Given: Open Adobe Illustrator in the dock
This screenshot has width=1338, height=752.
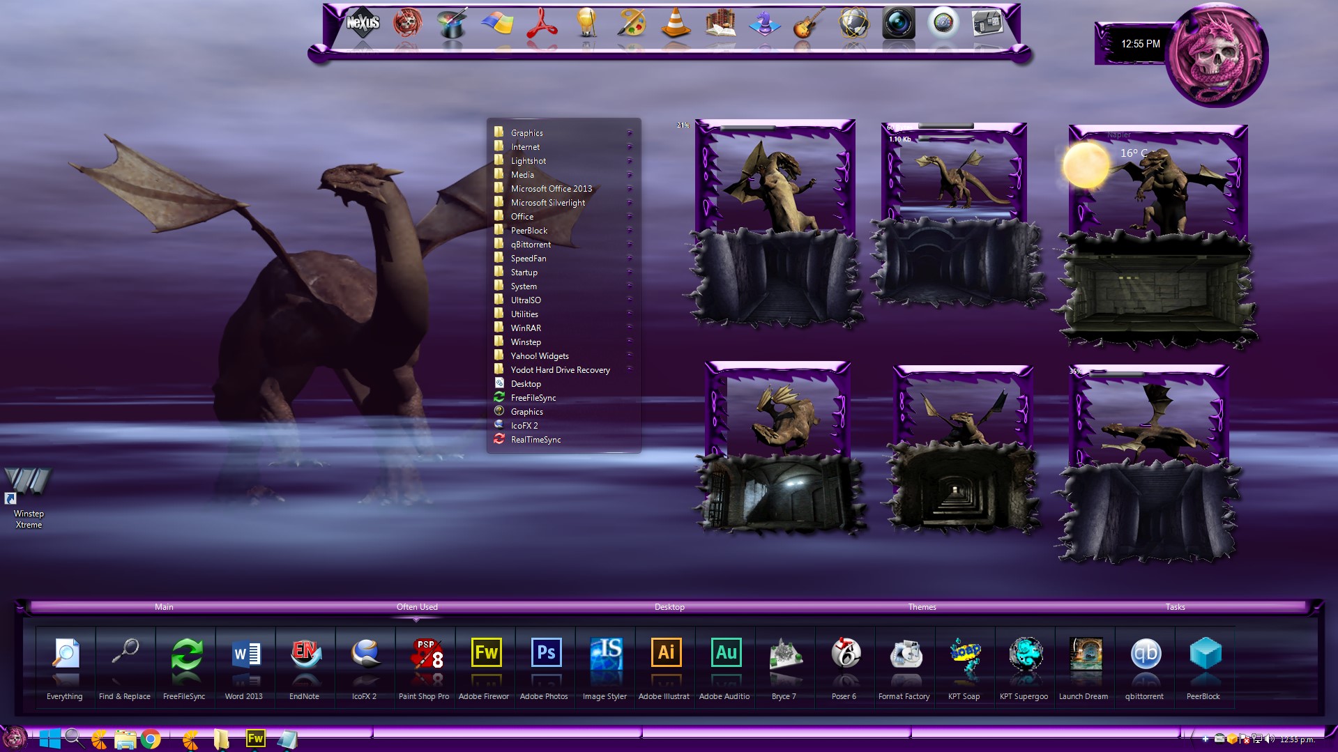Looking at the screenshot, I should coord(665,654).
